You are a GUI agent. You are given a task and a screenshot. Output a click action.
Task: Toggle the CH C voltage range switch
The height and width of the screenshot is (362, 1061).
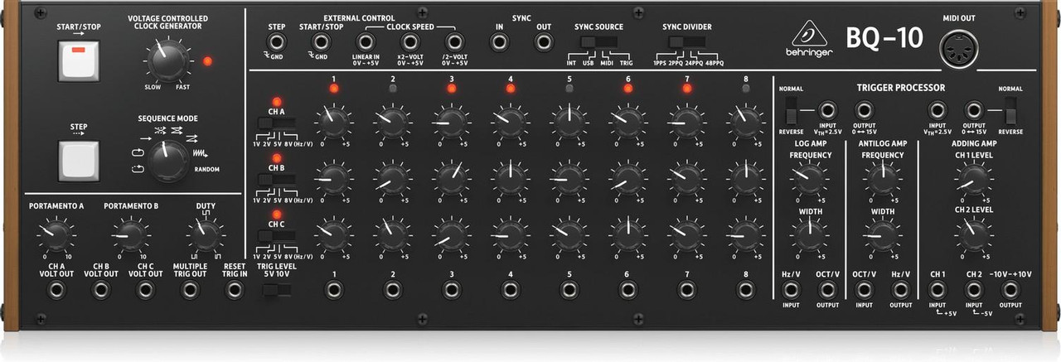point(276,236)
